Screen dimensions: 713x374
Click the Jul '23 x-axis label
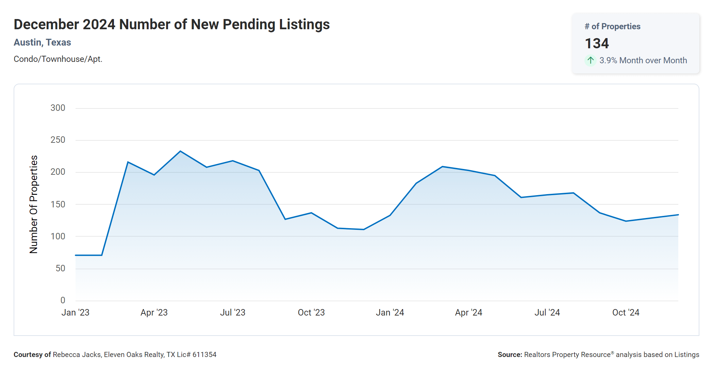[x=233, y=312]
